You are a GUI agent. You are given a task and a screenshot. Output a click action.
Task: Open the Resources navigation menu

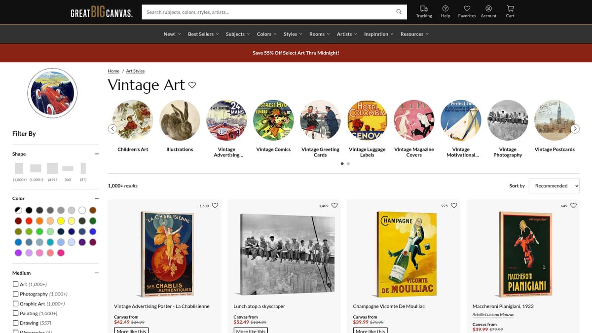tap(414, 34)
